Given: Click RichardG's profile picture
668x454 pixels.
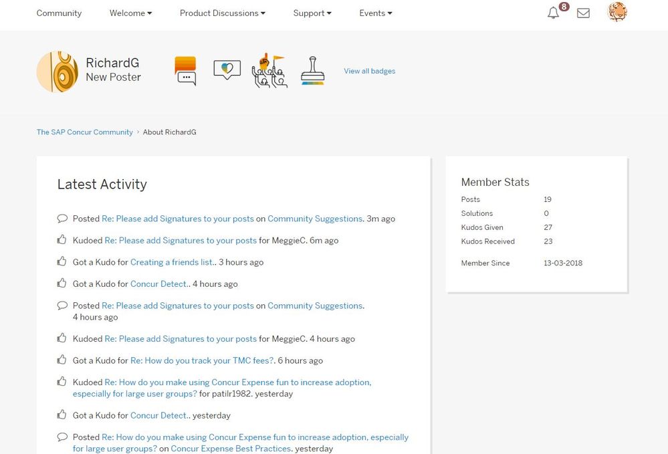Looking at the screenshot, I should point(58,72).
